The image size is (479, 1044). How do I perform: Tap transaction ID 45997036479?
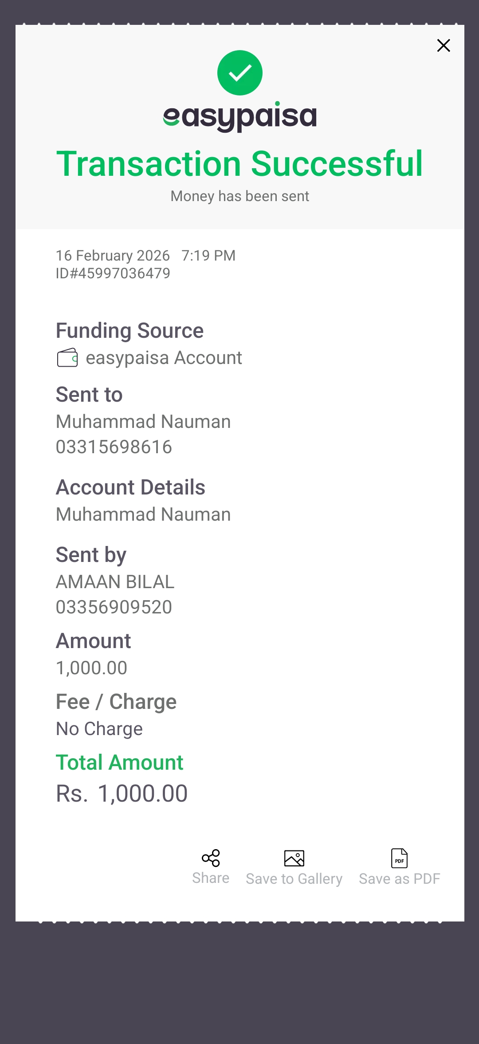click(113, 273)
